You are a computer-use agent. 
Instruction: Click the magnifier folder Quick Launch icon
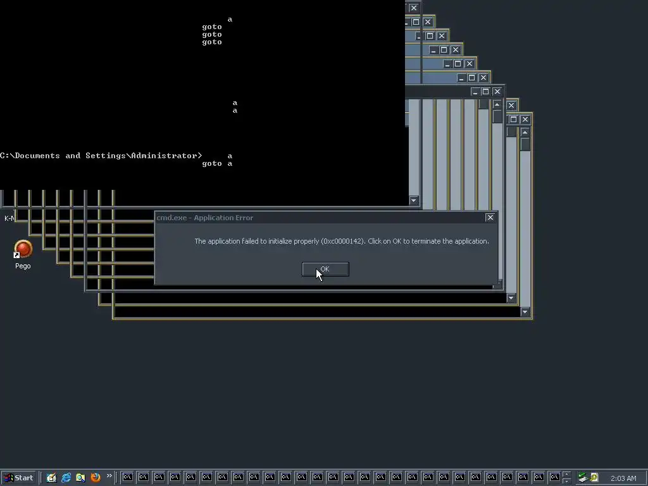tap(80, 478)
